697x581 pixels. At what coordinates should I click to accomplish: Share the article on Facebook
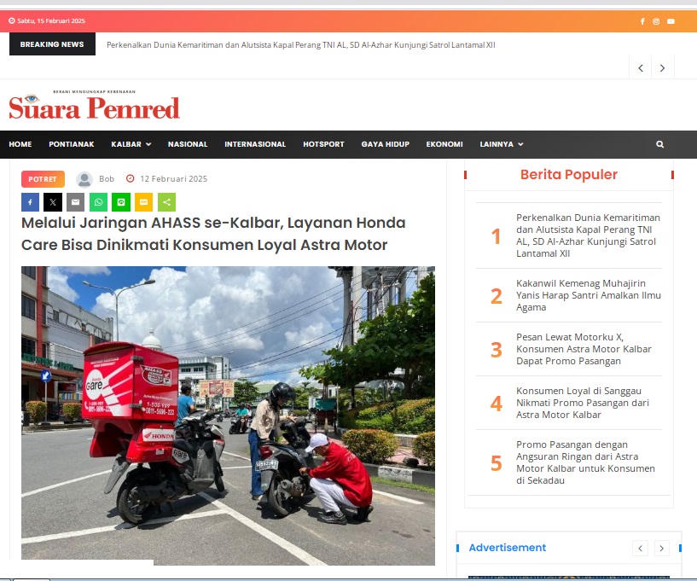pos(30,202)
